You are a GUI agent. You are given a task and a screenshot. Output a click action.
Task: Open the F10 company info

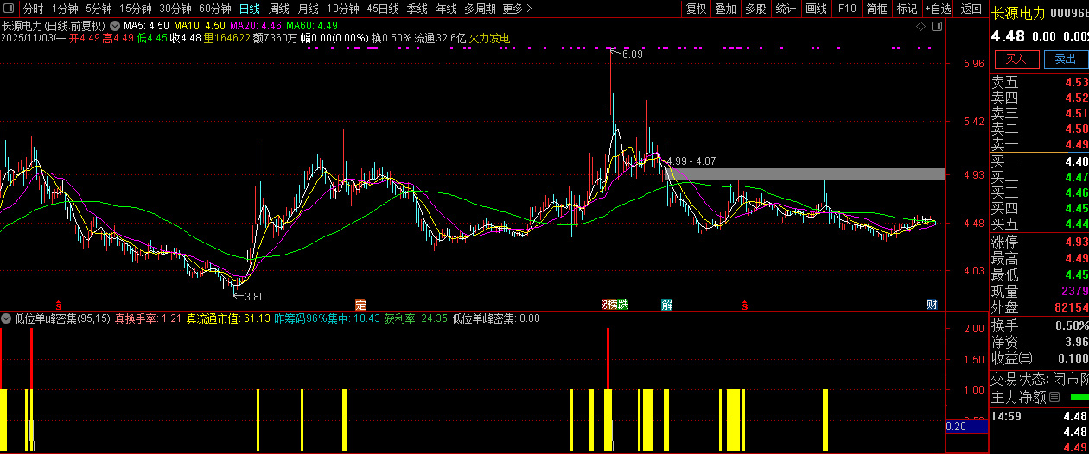(x=847, y=9)
